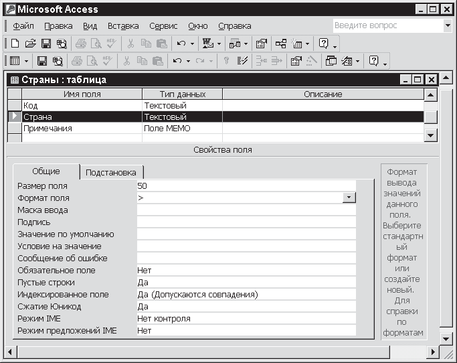
Task: Select the Код field name cell
Action: coord(82,106)
